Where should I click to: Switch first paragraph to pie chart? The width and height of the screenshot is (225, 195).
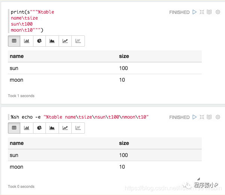39,41
